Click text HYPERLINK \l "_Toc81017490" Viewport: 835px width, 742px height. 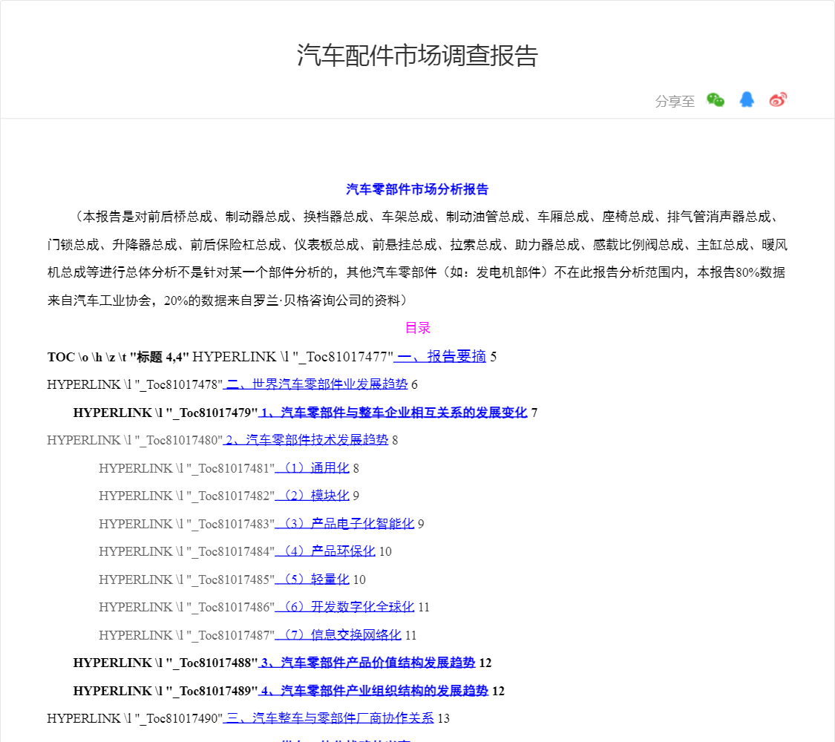pos(135,718)
